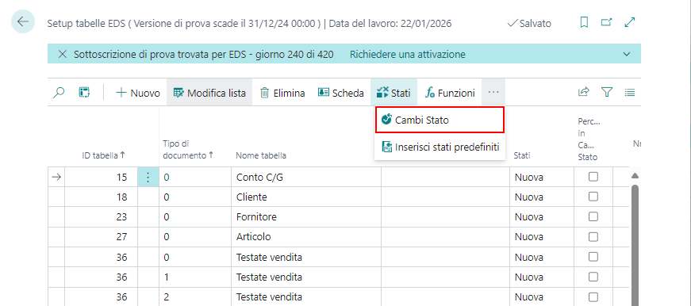This screenshot has height=306, width=691.
Task: Create a new record with Nuovo
Action: [138, 93]
